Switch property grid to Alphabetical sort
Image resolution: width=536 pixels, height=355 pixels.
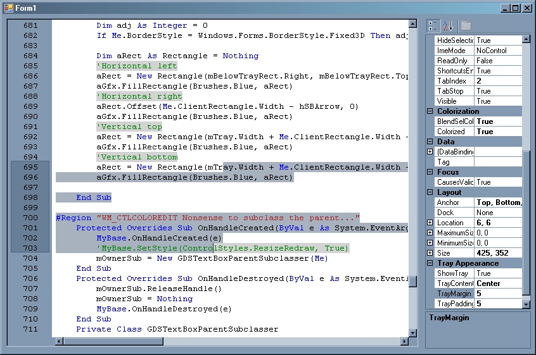click(x=448, y=25)
